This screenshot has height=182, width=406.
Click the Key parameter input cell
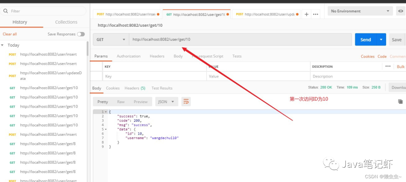[155, 76]
